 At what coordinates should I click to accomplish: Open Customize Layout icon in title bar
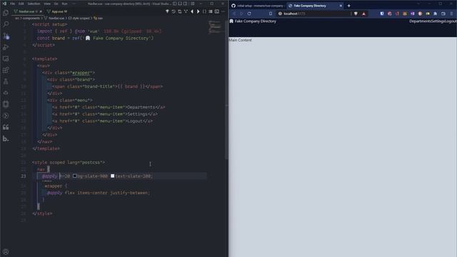[192, 4]
